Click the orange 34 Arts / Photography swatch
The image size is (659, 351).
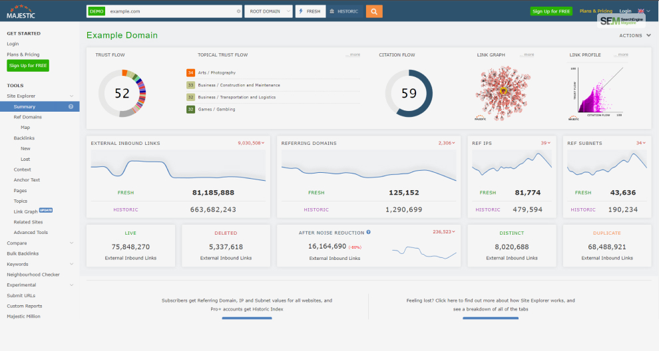191,72
